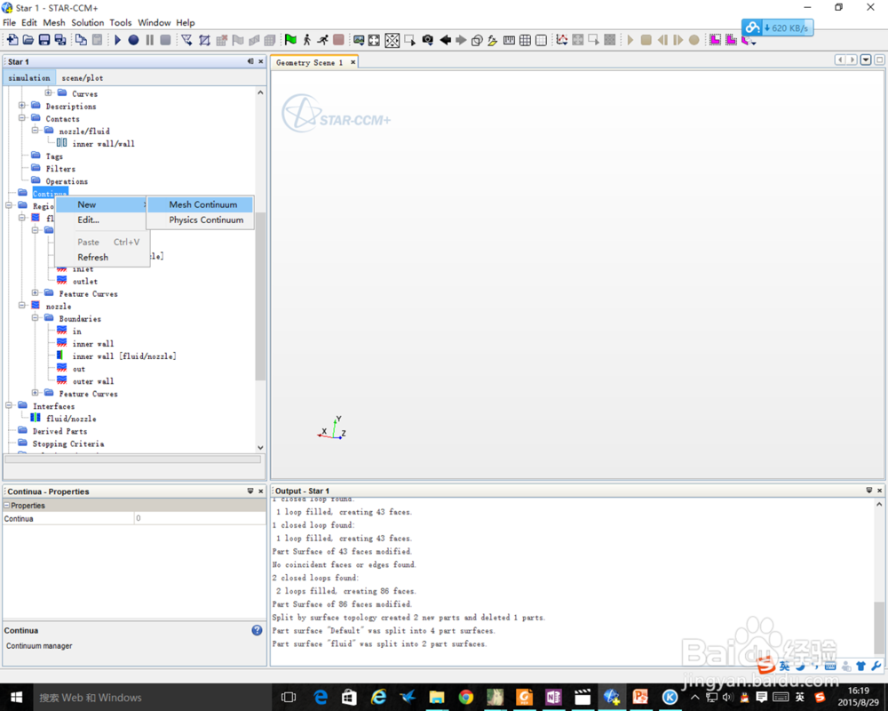Collapse the Properties section header
This screenshot has height=711, width=888.
tap(7, 505)
